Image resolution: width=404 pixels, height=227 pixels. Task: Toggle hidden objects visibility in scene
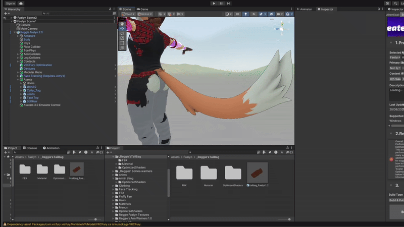[271, 14]
